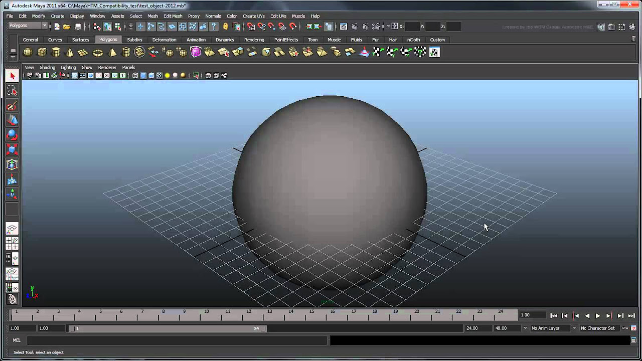
Task: Open the No Character Set dropdown
Action: tap(597, 328)
